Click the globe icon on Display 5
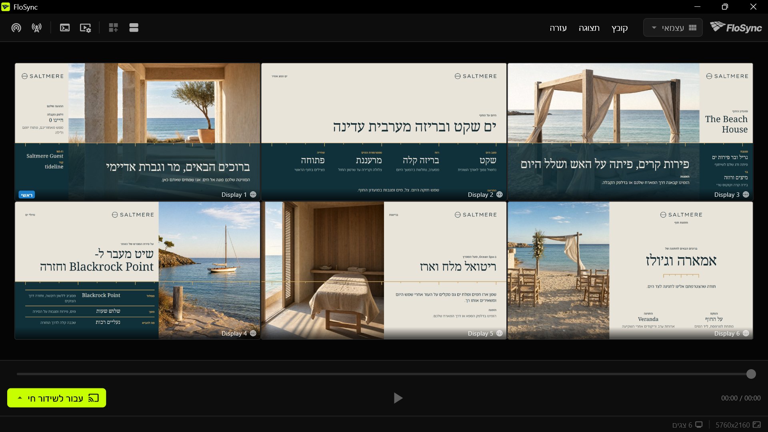 click(x=500, y=333)
